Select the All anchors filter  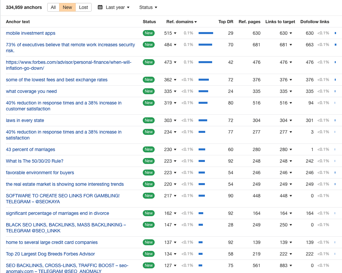point(53,7)
